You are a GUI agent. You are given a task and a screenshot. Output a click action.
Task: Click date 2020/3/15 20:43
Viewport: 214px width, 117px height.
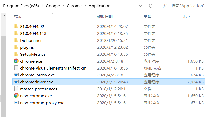pos(112,82)
